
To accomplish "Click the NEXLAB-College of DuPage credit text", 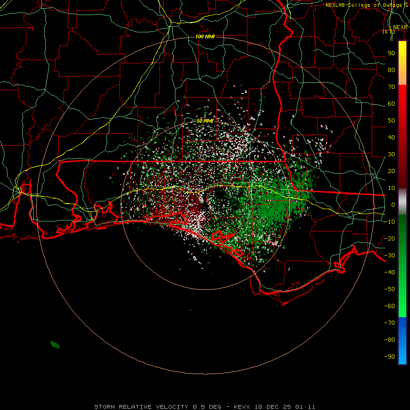I will pyautogui.click(x=367, y=5).
